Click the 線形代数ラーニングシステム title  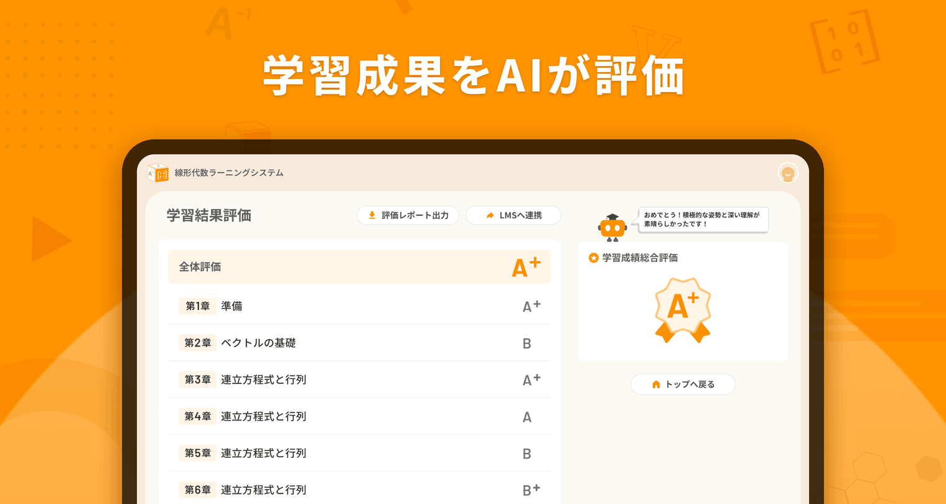point(229,173)
